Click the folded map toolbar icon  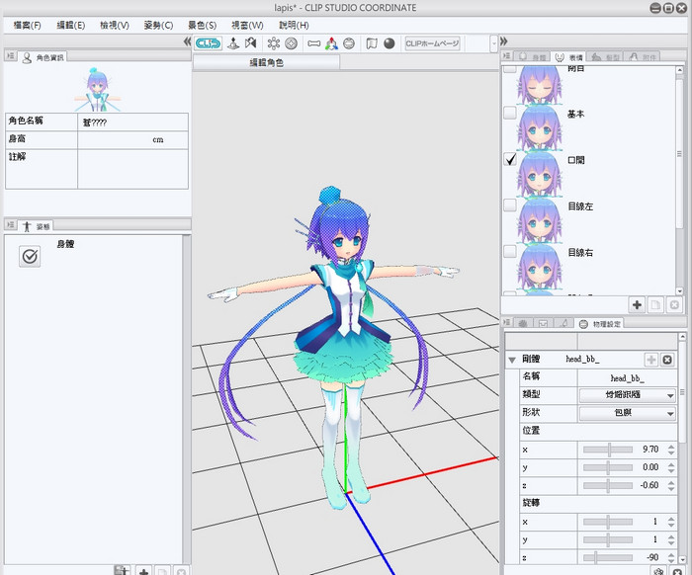tap(372, 43)
